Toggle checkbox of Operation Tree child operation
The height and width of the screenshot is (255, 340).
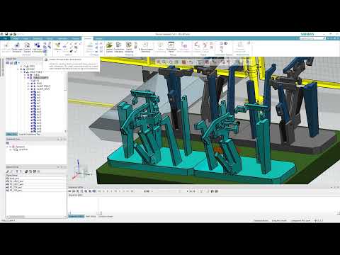click(x=14, y=149)
